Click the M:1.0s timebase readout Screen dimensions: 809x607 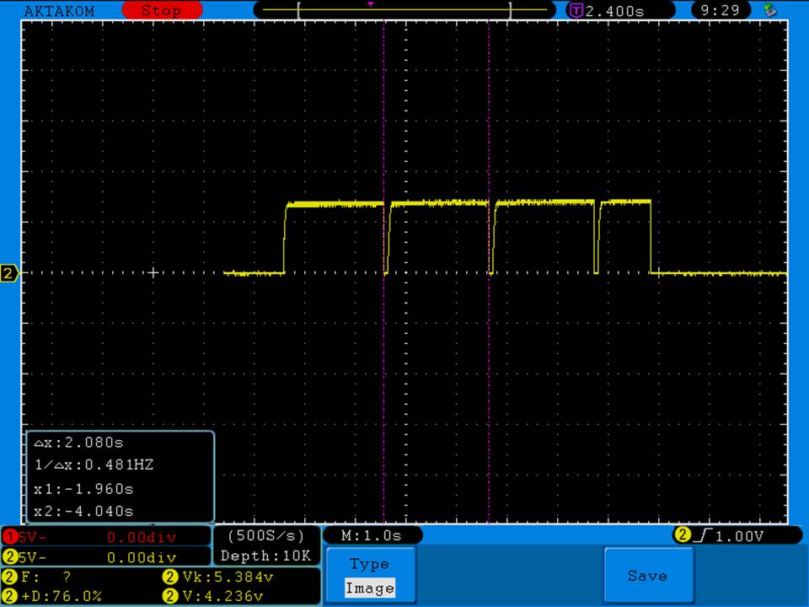372,535
